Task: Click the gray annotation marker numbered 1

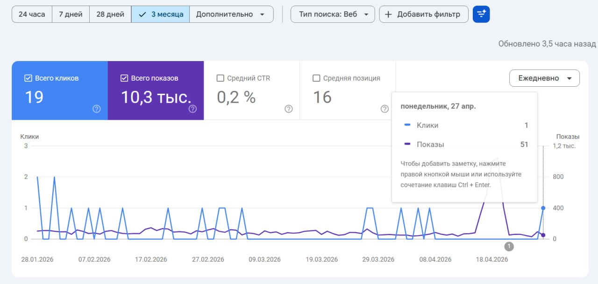Action: click(509, 246)
